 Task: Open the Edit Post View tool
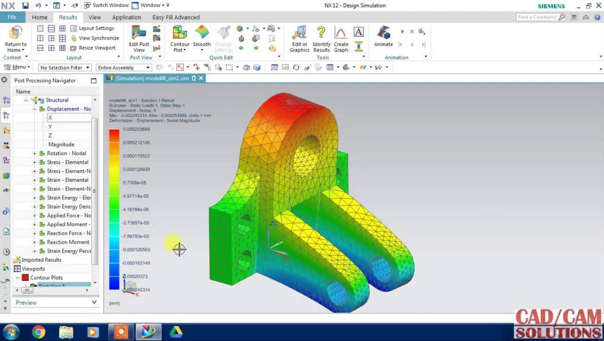pyautogui.click(x=139, y=33)
